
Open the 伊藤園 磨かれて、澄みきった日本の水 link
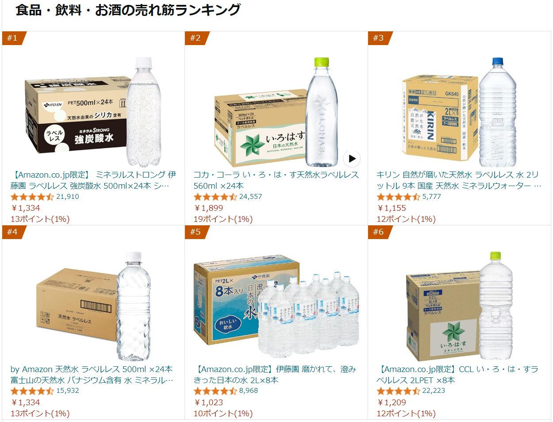click(275, 375)
